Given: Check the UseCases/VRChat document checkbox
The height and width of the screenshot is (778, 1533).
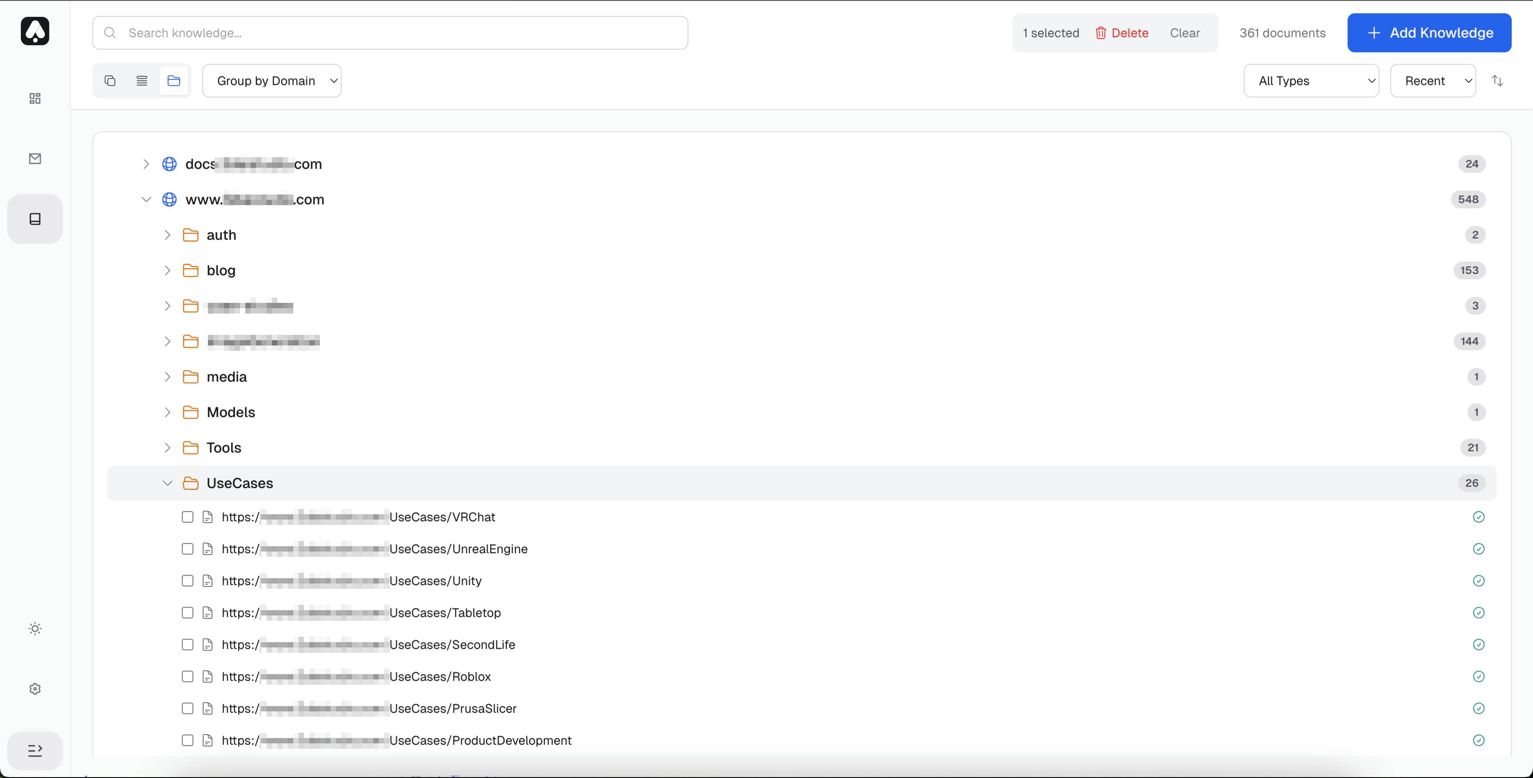Looking at the screenshot, I should (x=188, y=517).
